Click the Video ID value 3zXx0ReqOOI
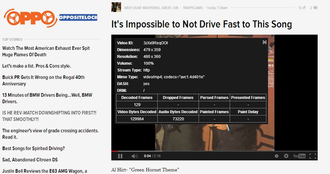This screenshot has width=330, height=174. 156,43
